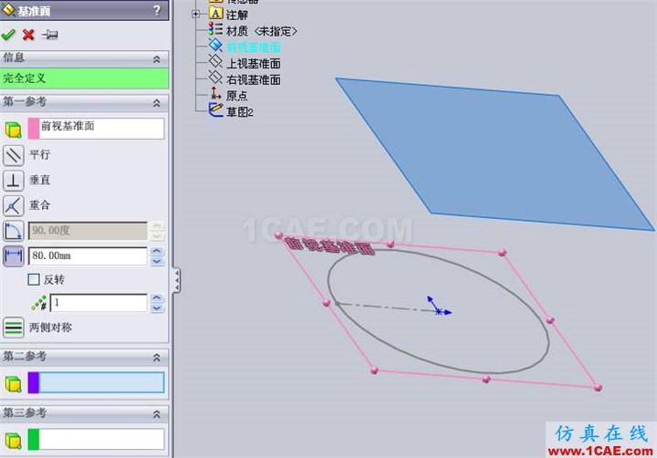This screenshot has width=657, height=458.
Task: Select the Coincident (重合) constraint icon
Action: point(14,206)
